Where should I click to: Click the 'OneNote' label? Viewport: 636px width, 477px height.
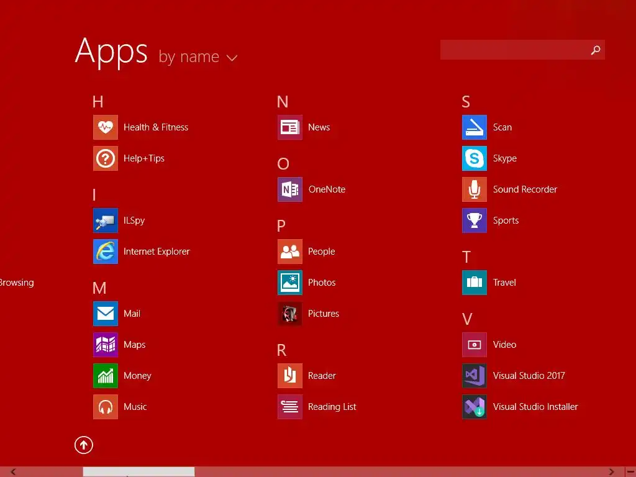pyautogui.click(x=327, y=189)
